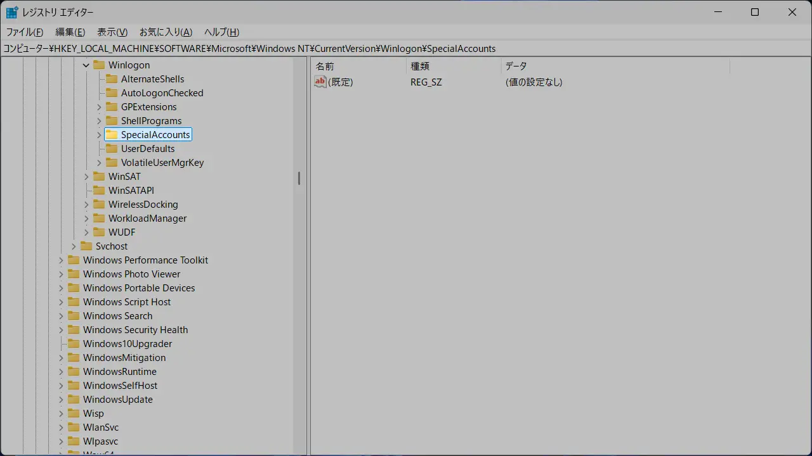Expand the Windows Search key

(61, 316)
